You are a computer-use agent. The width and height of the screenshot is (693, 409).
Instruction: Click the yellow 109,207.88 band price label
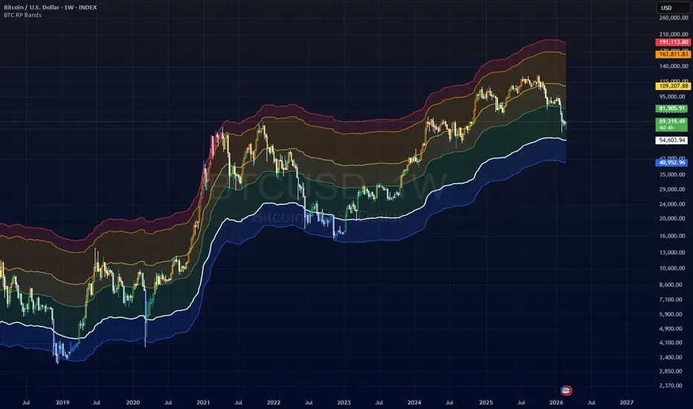coord(673,86)
